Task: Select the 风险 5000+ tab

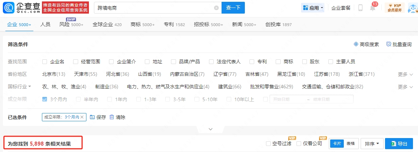Action: tap(71, 24)
